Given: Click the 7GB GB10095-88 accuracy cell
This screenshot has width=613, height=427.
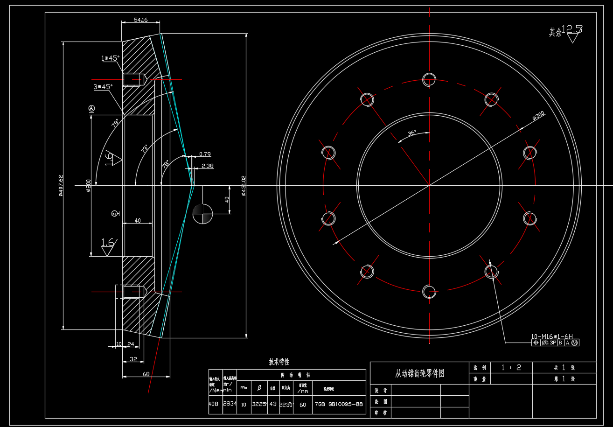Looking at the screenshot, I should pyautogui.click(x=339, y=404).
